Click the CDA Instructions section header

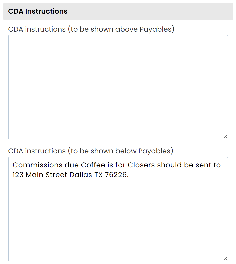point(38,11)
